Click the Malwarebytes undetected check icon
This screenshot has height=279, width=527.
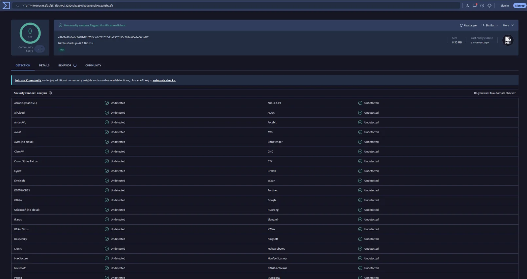[x=360, y=249]
